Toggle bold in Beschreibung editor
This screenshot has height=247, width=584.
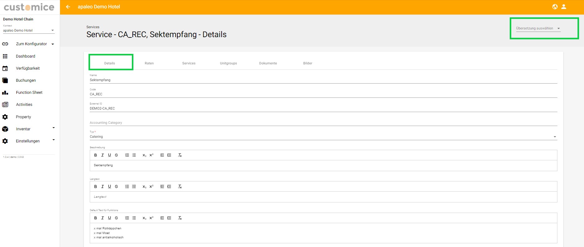[x=95, y=155]
